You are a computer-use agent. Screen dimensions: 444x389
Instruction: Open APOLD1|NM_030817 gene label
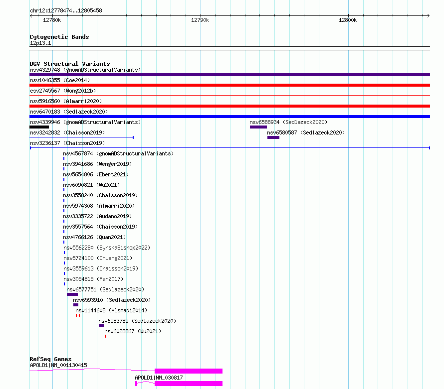159,378
